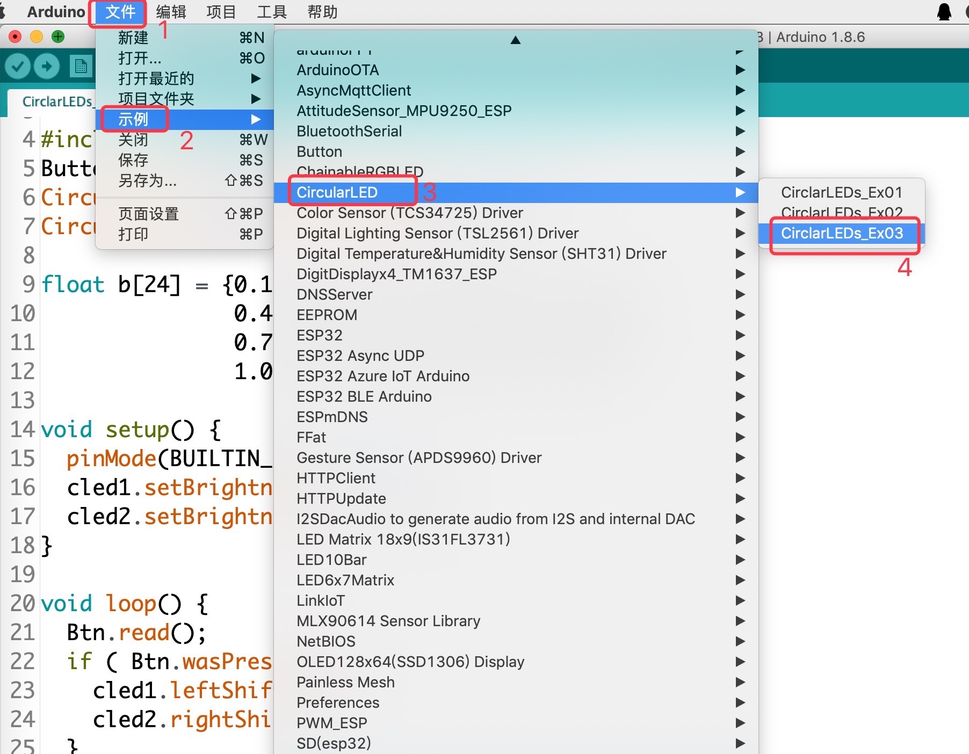
Task: Choose 关闭 from the file menu
Action: point(184,140)
